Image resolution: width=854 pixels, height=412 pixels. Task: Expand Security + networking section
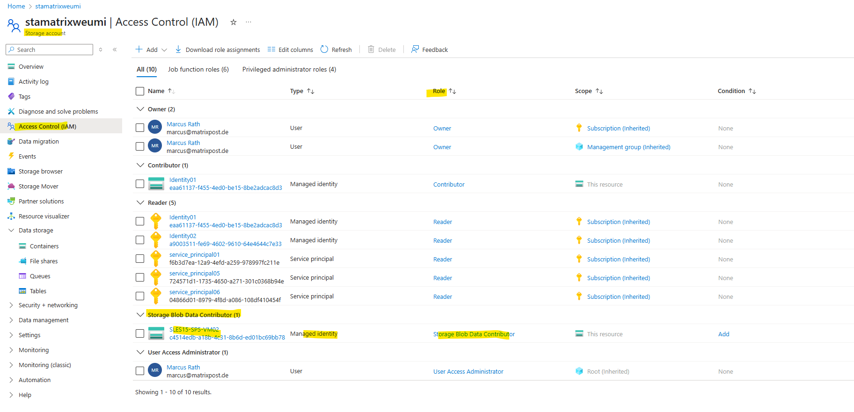click(x=11, y=305)
